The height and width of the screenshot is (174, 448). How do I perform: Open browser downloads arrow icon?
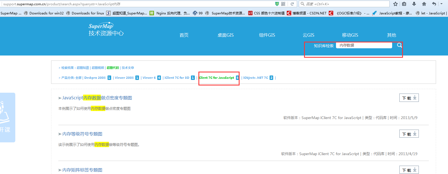414,4
